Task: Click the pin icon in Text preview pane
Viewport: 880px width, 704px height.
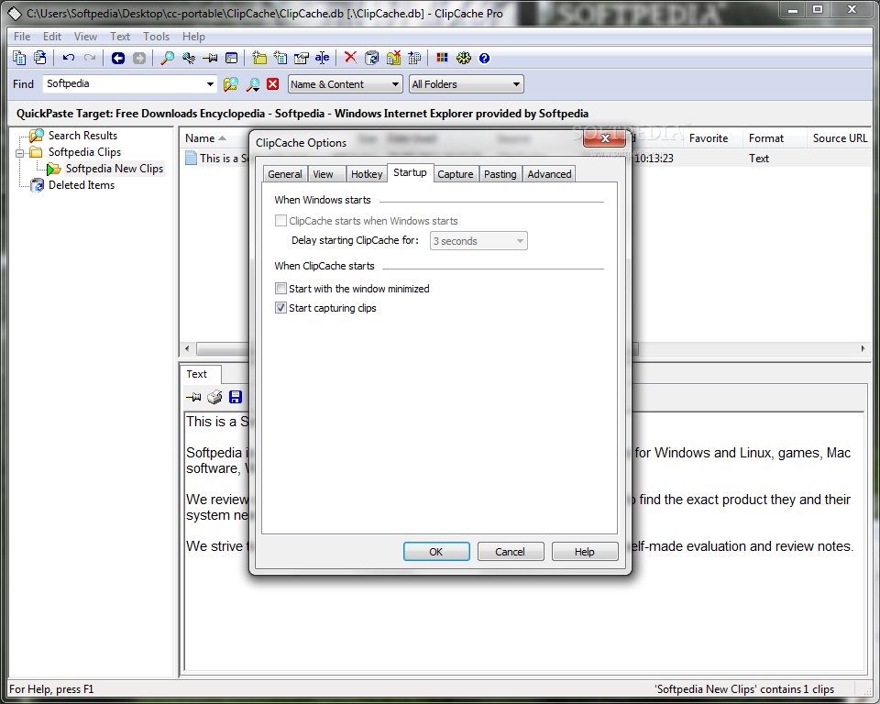Action: (x=193, y=398)
